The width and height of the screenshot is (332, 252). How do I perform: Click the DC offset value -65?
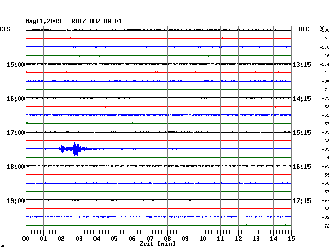point(326,166)
